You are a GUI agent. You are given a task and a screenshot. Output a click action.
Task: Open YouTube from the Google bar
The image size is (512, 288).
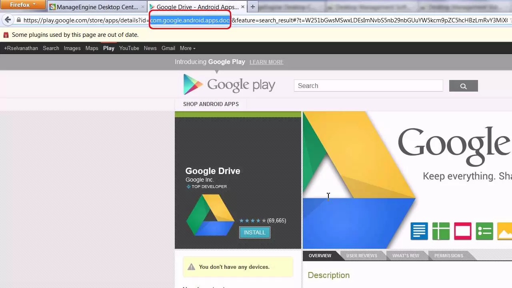(129, 48)
